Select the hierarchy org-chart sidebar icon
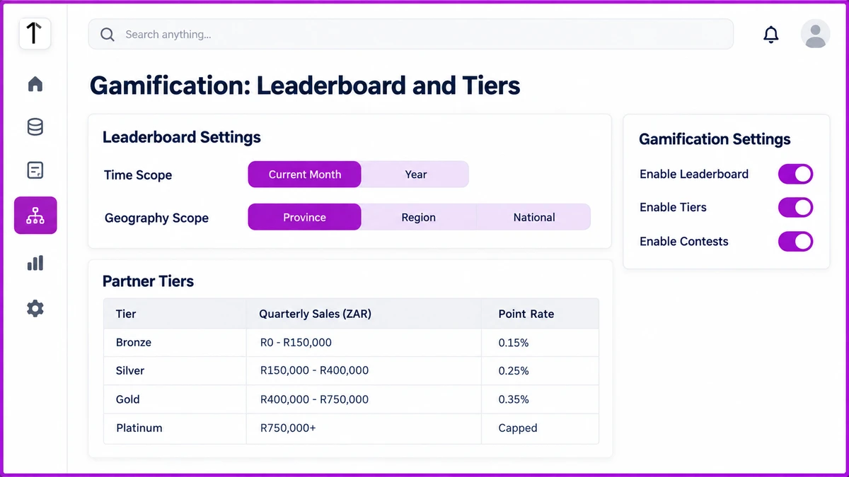Image resolution: width=849 pixels, height=477 pixels. pos(35,216)
